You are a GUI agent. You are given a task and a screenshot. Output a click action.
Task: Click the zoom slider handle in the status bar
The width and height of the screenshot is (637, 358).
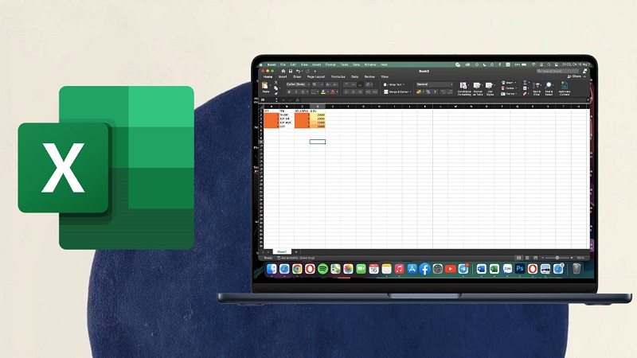pos(557,258)
